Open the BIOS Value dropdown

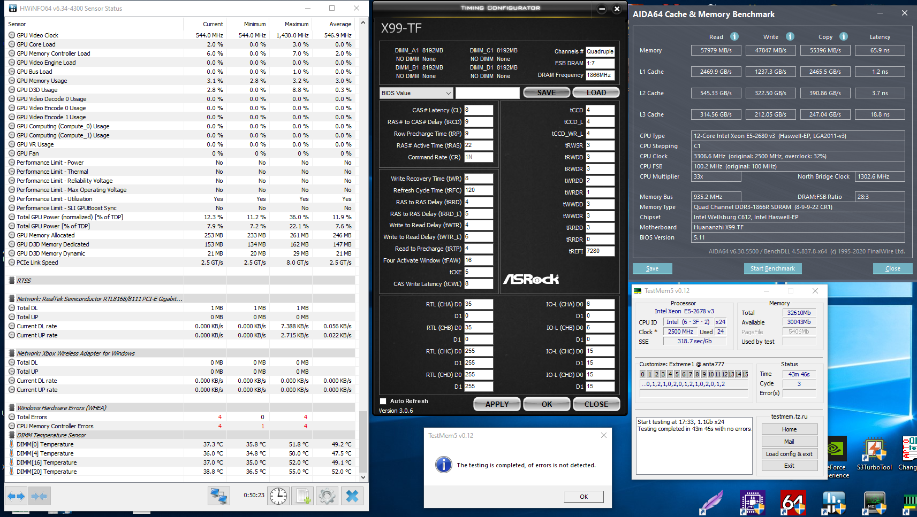(416, 93)
